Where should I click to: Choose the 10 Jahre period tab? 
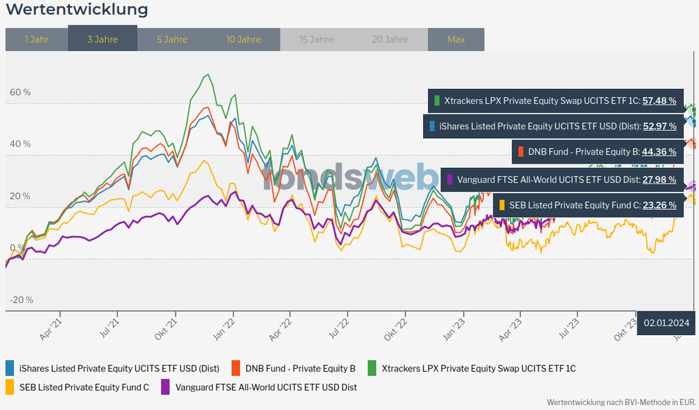coord(243,39)
